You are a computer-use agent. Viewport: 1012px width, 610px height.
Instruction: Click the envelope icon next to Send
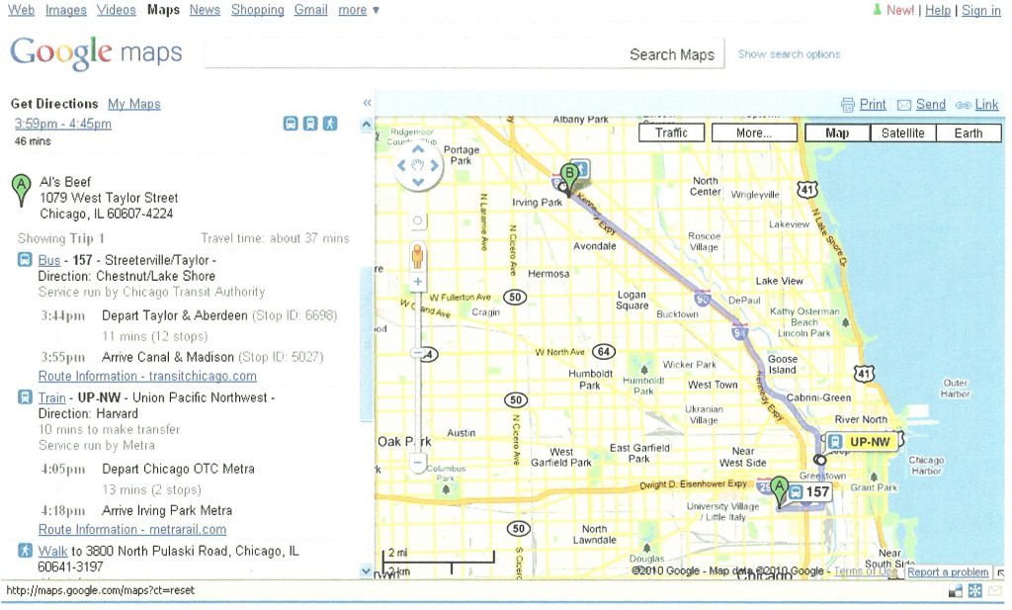(904, 105)
